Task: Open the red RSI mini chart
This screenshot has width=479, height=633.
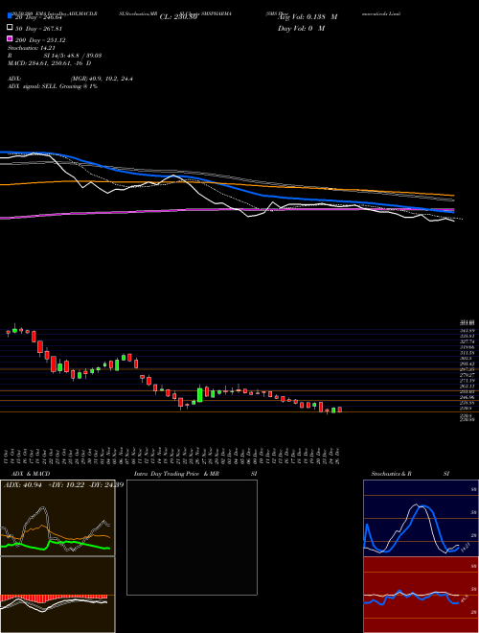Action: point(421,595)
